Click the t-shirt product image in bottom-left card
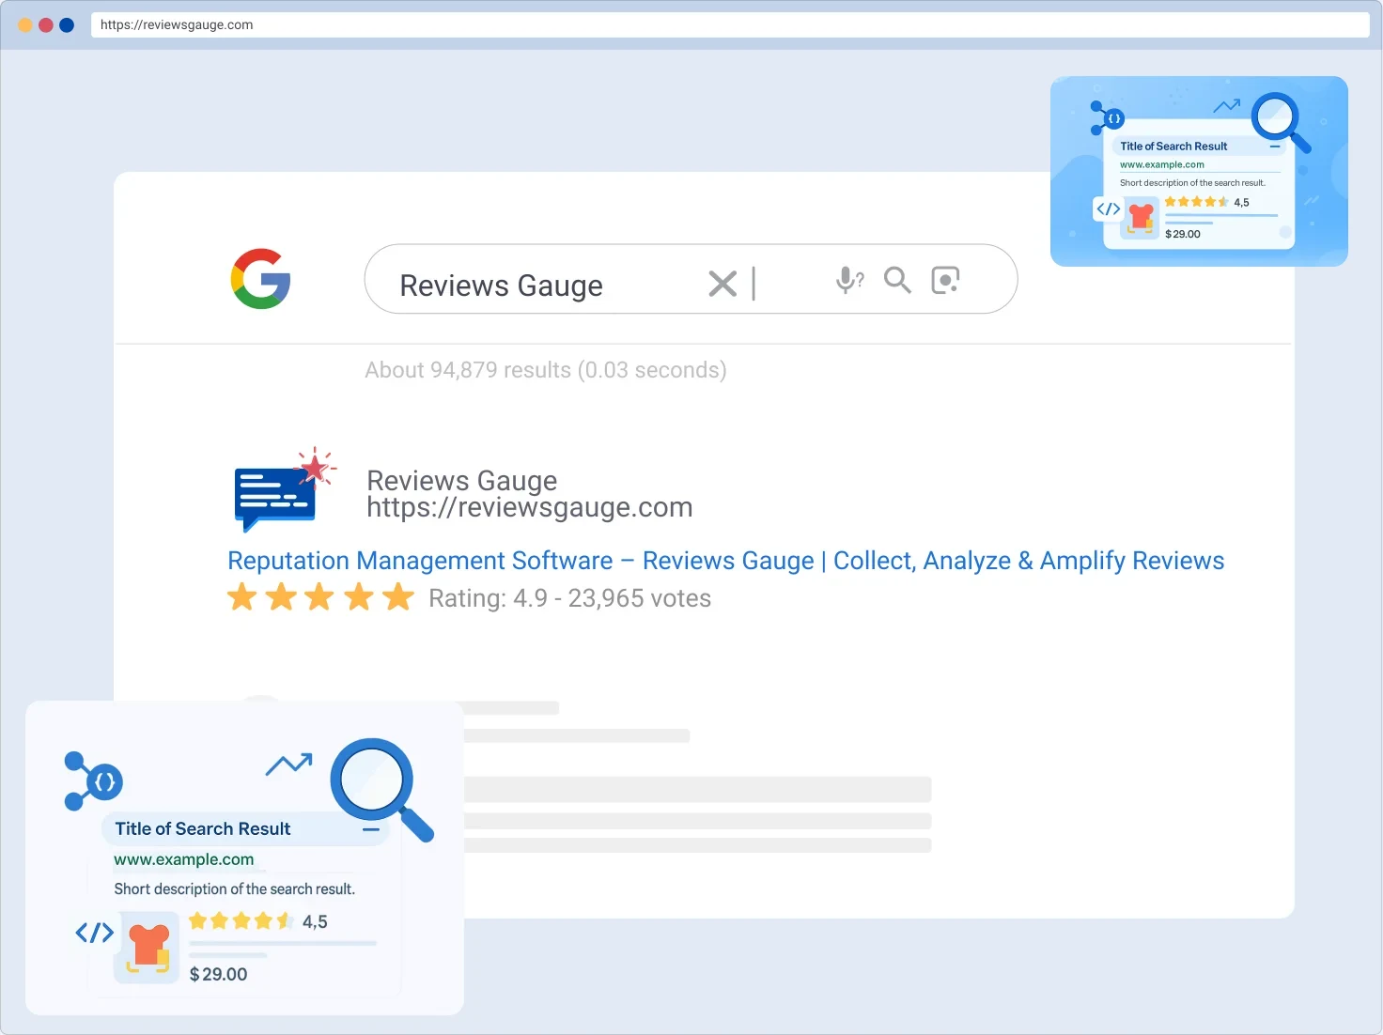The height and width of the screenshot is (1035, 1383). (148, 947)
